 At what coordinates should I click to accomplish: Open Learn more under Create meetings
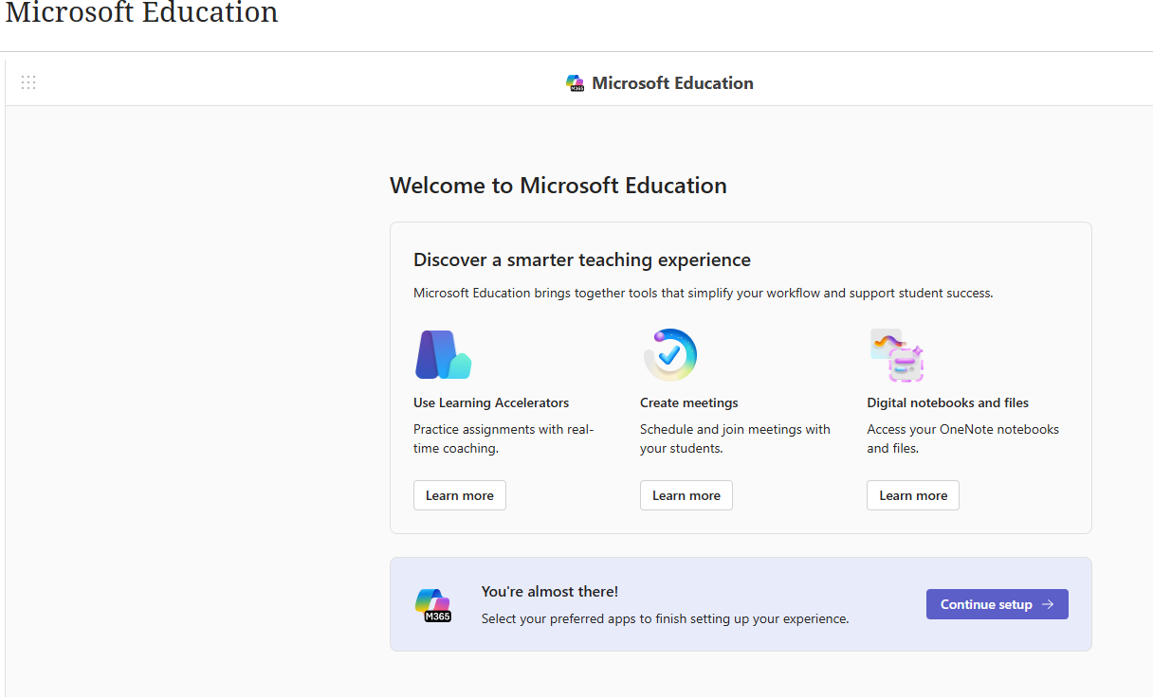coord(686,495)
